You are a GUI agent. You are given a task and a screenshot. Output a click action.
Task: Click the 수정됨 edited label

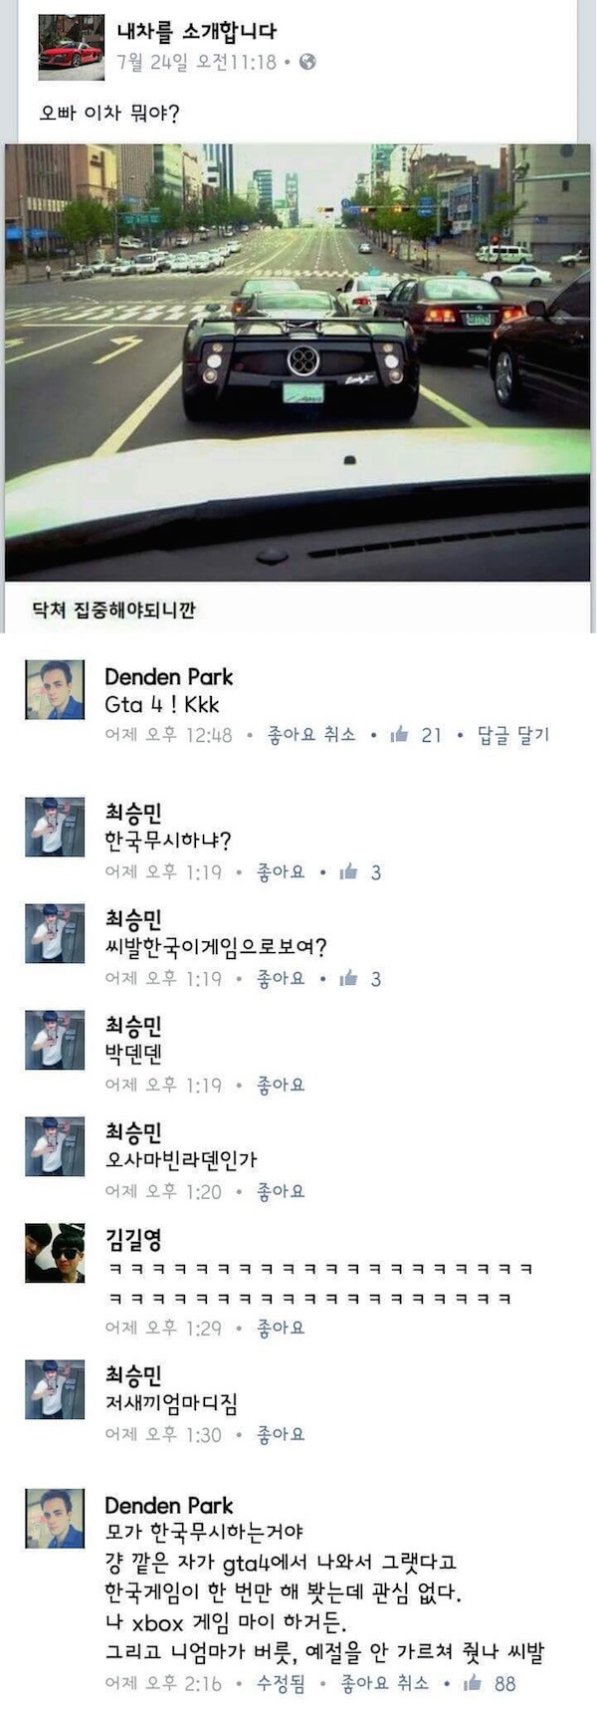point(279,1682)
